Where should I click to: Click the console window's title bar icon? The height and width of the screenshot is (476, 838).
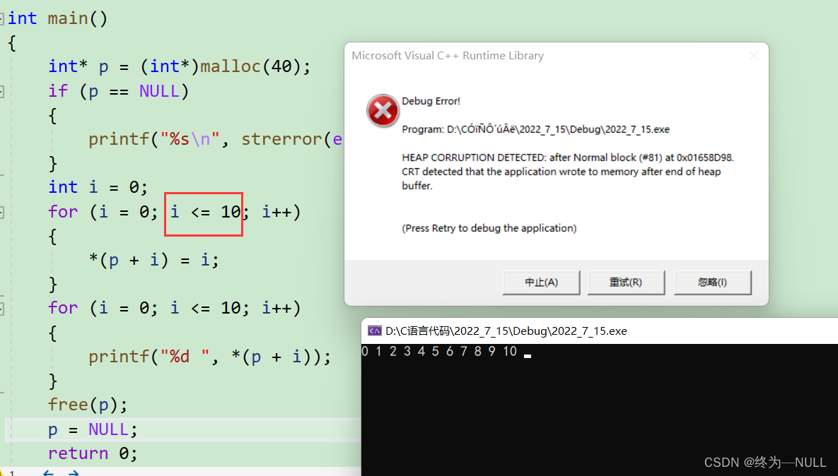(374, 331)
